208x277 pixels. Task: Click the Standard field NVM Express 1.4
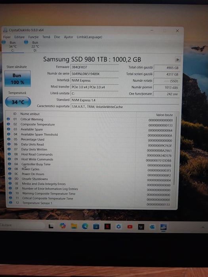[125, 100]
